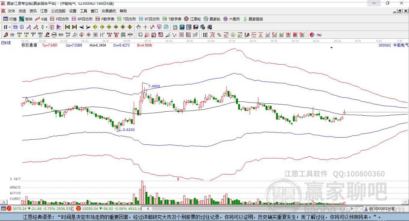This screenshot has width=409, height=221.
Task: Click the gold 金 circle icon
Action: pyautogui.click(x=233, y=35)
